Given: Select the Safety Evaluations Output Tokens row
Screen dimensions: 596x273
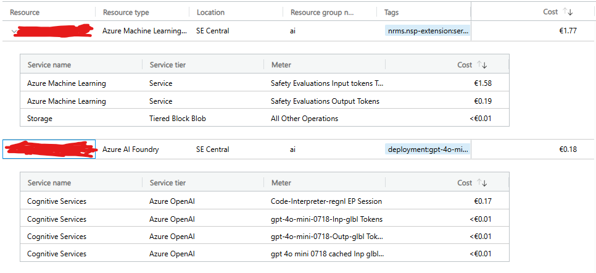Looking at the screenshot, I should (x=325, y=101).
